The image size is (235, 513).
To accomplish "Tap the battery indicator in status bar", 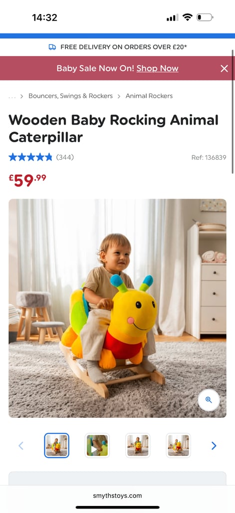I will (205, 18).
